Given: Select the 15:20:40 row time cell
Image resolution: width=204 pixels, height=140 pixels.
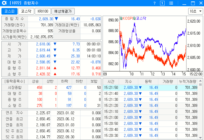Looking at the screenshot, I should pyautogui.click(x=111, y=129).
